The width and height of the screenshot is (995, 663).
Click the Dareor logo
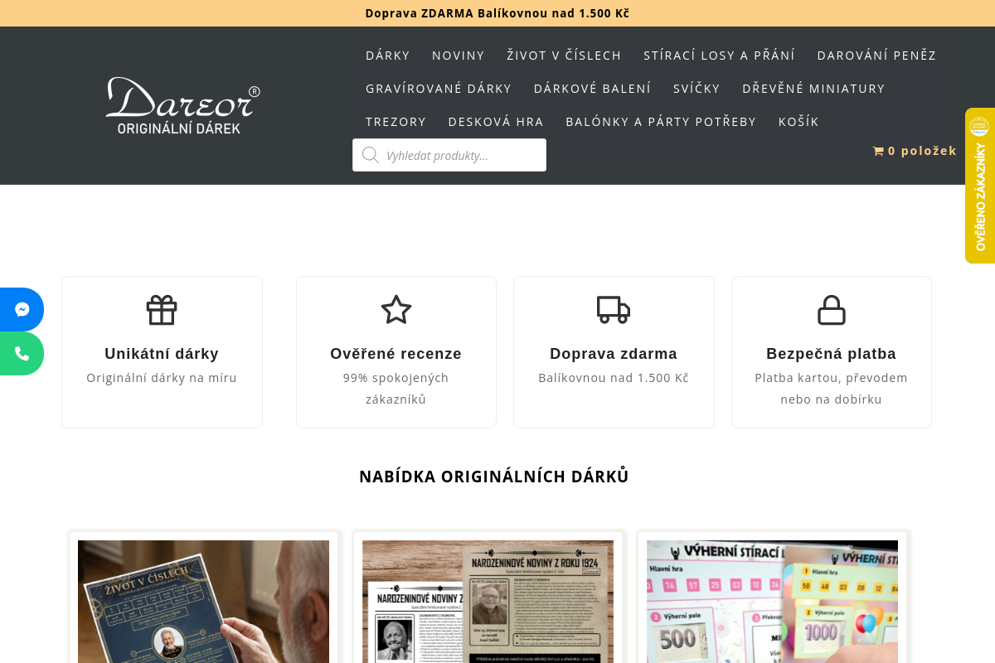(182, 105)
